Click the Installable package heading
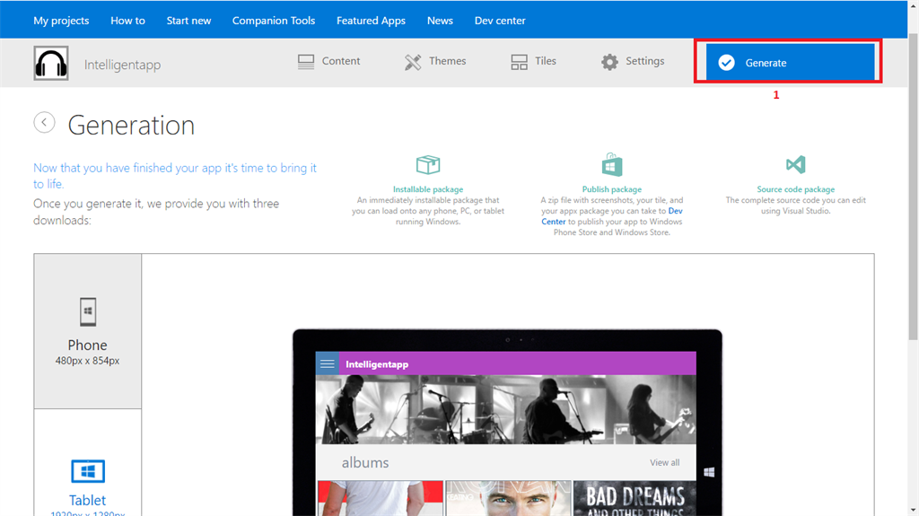 click(x=428, y=189)
